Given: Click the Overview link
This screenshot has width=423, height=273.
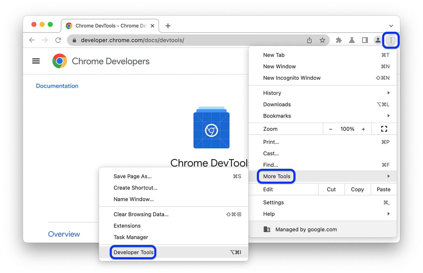Looking at the screenshot, I should [64, 234].
